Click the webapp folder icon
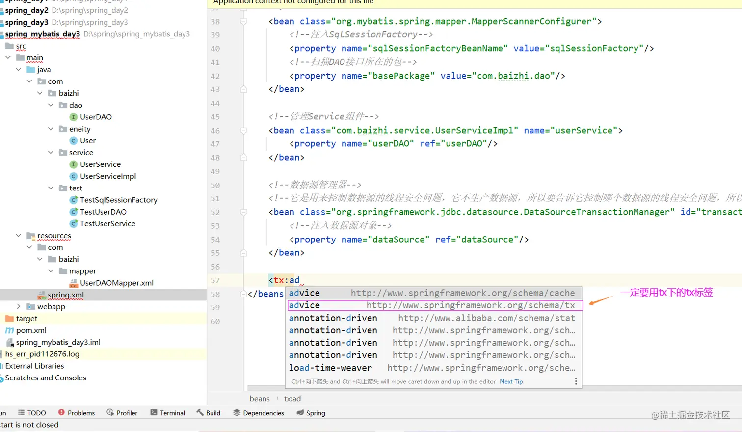Screen dimensions: 742x432 point(31,306)
